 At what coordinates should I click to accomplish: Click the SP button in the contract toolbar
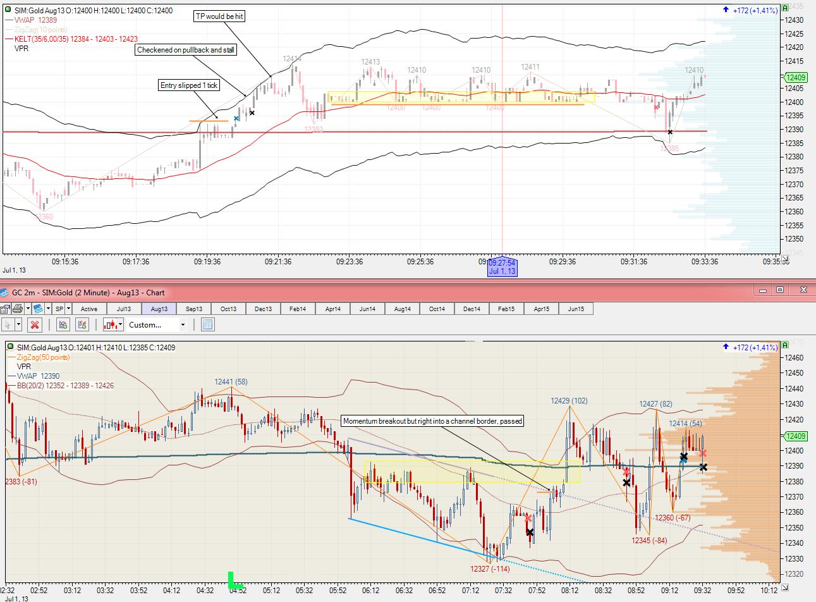click(59, 309)
